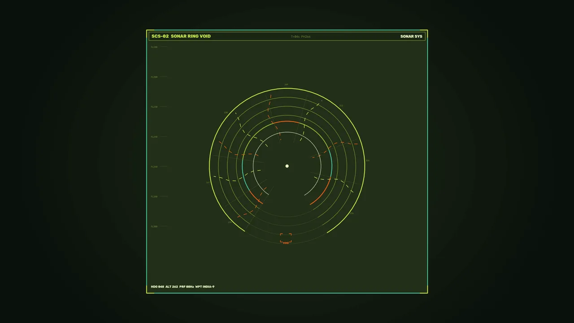Select the FL220 scale label
Viewport: 574px width, 323px height.
[x=154, y=107]
